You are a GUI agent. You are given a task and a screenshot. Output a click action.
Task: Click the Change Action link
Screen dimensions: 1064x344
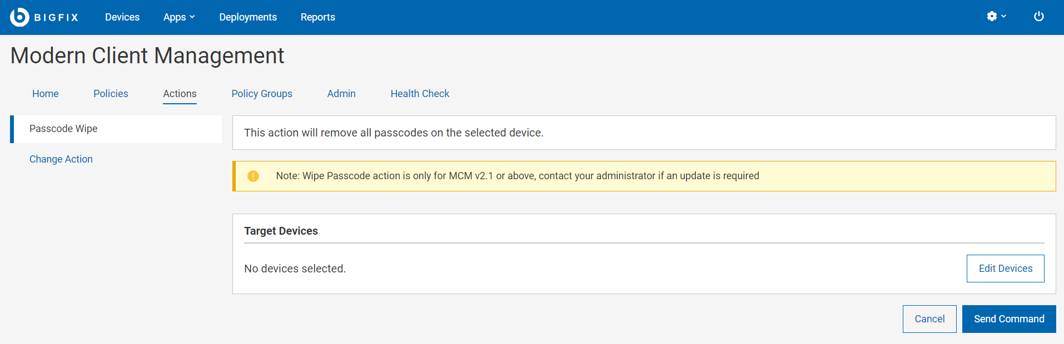click(61, 159)
